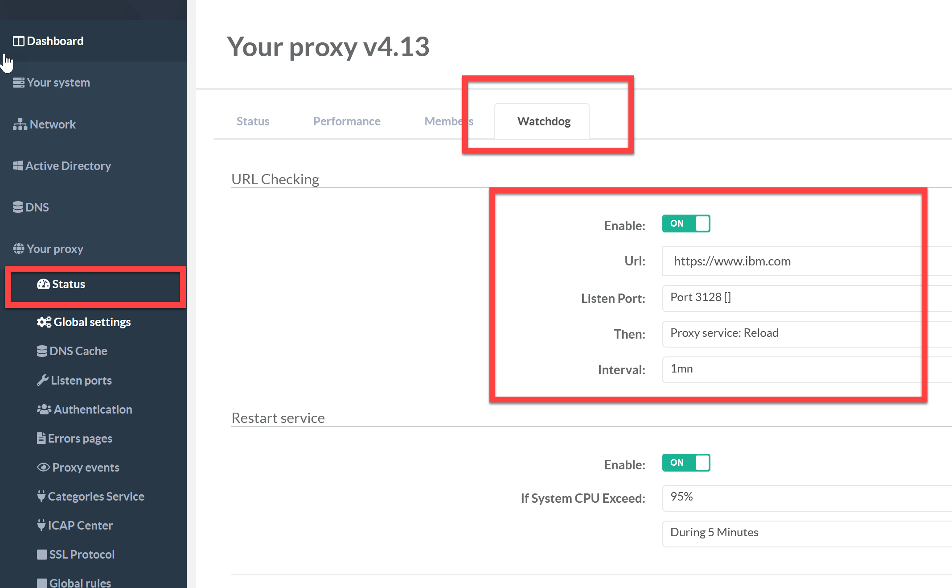
Task: Click the DNS database icon
Action: [18, 207]
